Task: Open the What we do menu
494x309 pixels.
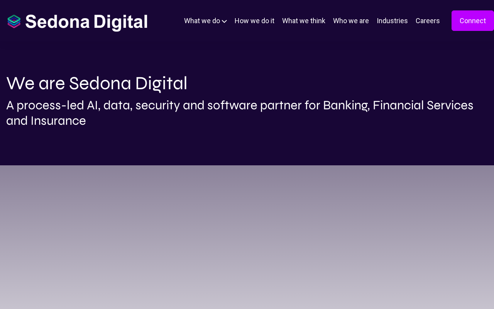Action: [x=202, y=21]
